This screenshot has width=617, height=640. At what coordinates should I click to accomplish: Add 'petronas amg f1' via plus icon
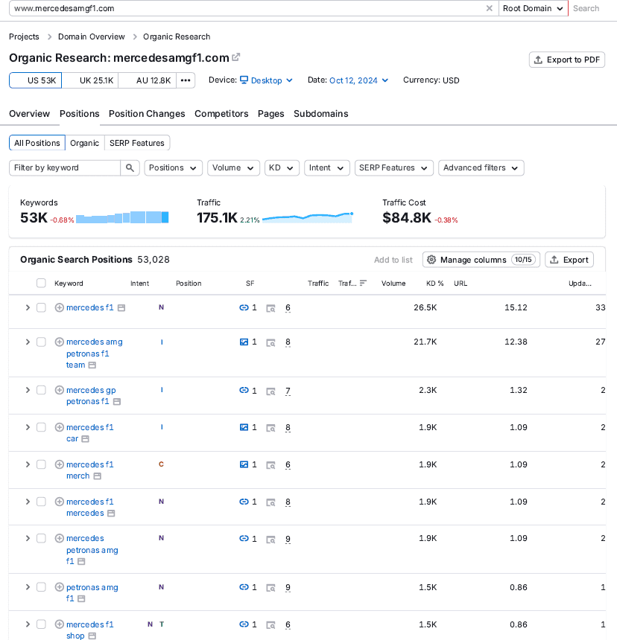60,587
